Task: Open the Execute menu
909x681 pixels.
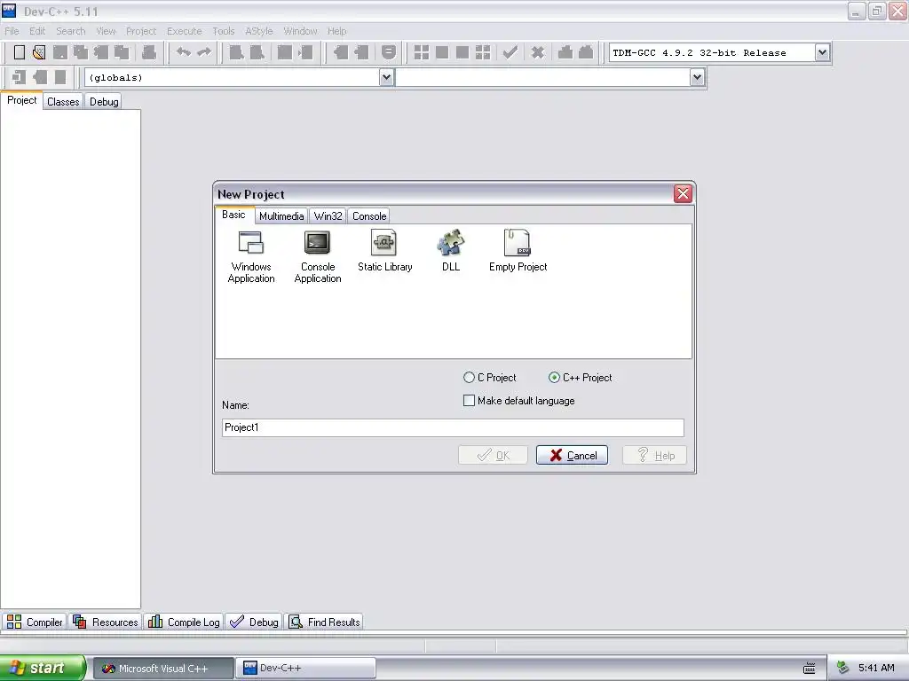Action: pos(185,31)
